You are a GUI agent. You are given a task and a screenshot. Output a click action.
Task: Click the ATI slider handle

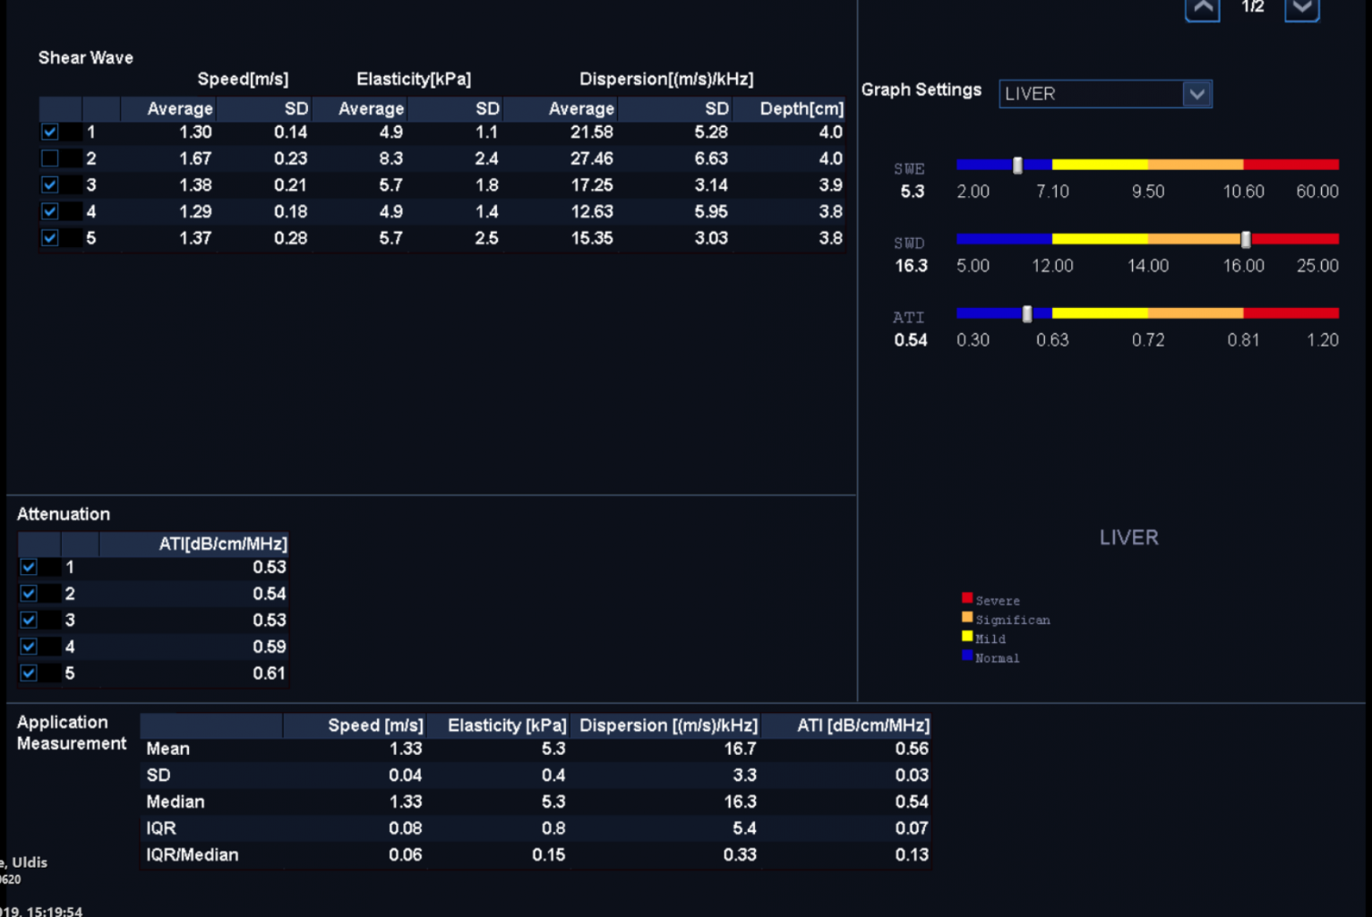click(x=1027, y=313)
